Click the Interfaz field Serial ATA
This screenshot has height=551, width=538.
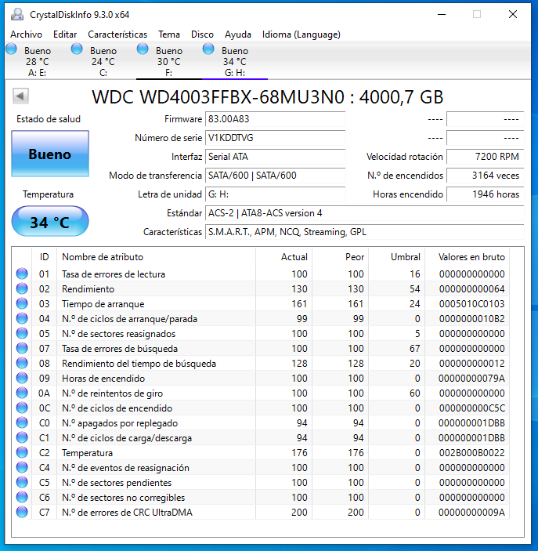(x=276, y=157)
